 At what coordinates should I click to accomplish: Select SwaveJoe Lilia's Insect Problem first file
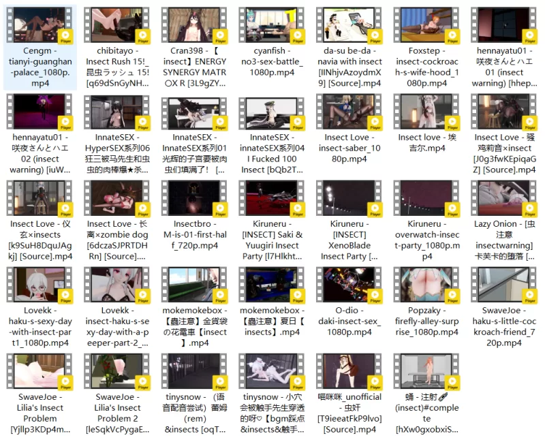coord(40,394)
